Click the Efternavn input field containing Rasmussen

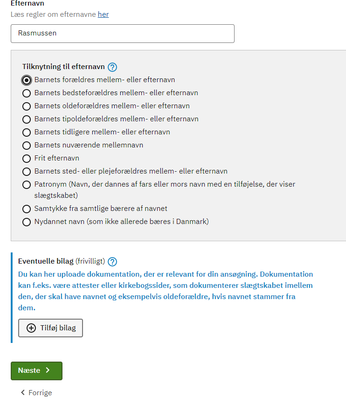(x=123, y=34)
